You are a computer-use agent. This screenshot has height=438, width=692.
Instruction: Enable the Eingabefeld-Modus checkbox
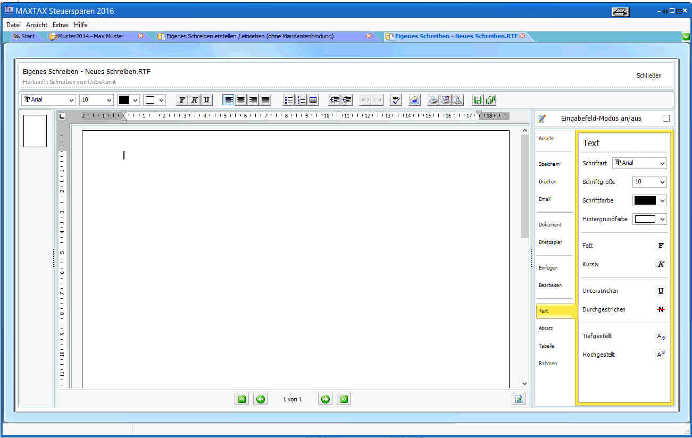coord(666,119)
